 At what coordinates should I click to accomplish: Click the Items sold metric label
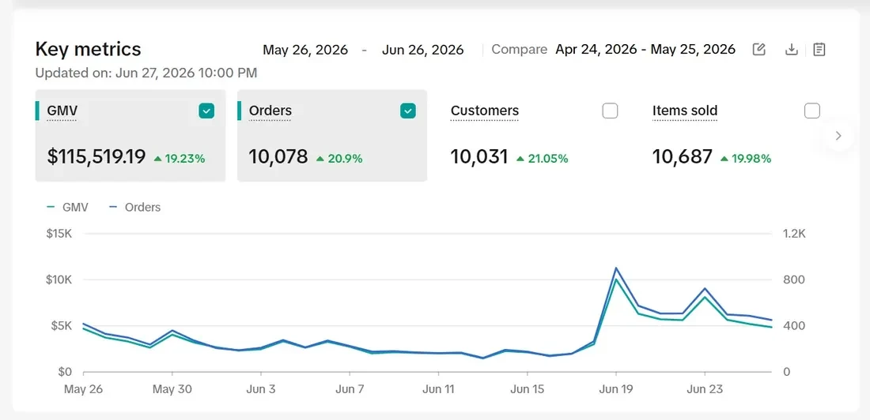[x=685, y=111]
